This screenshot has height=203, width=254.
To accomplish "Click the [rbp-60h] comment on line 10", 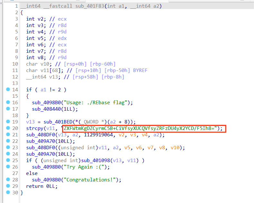I will 103,64.
